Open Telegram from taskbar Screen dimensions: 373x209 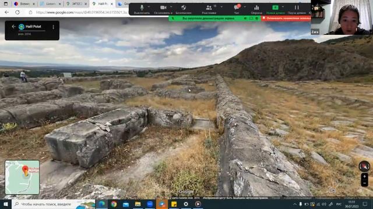[162, 204]
